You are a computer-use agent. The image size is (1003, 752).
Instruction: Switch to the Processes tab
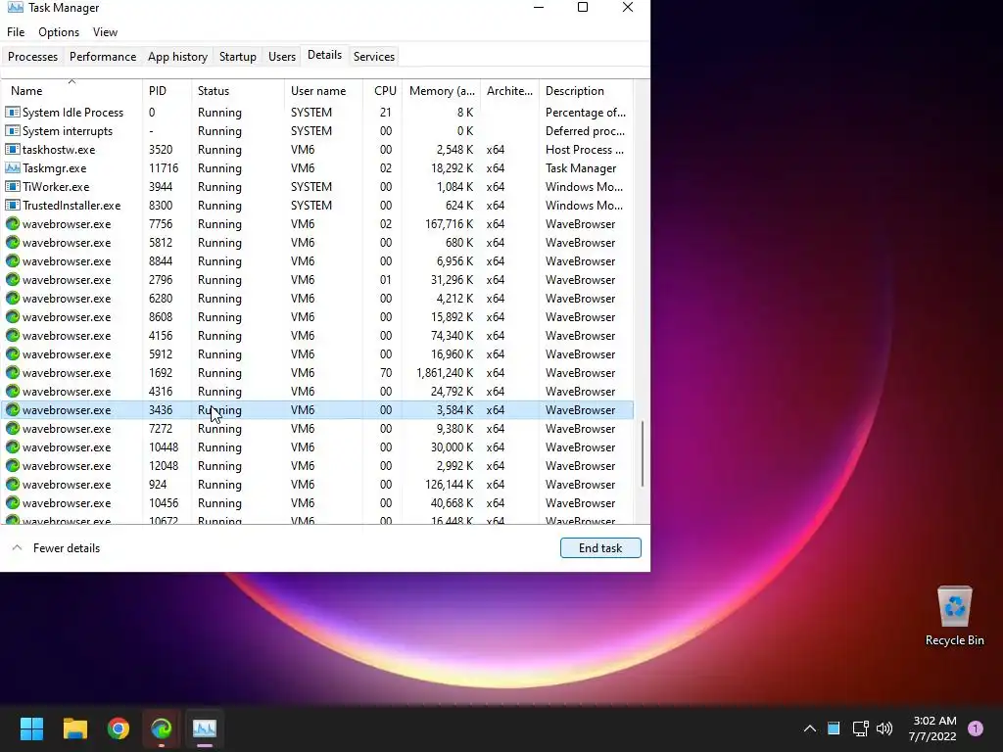point(32,56)
